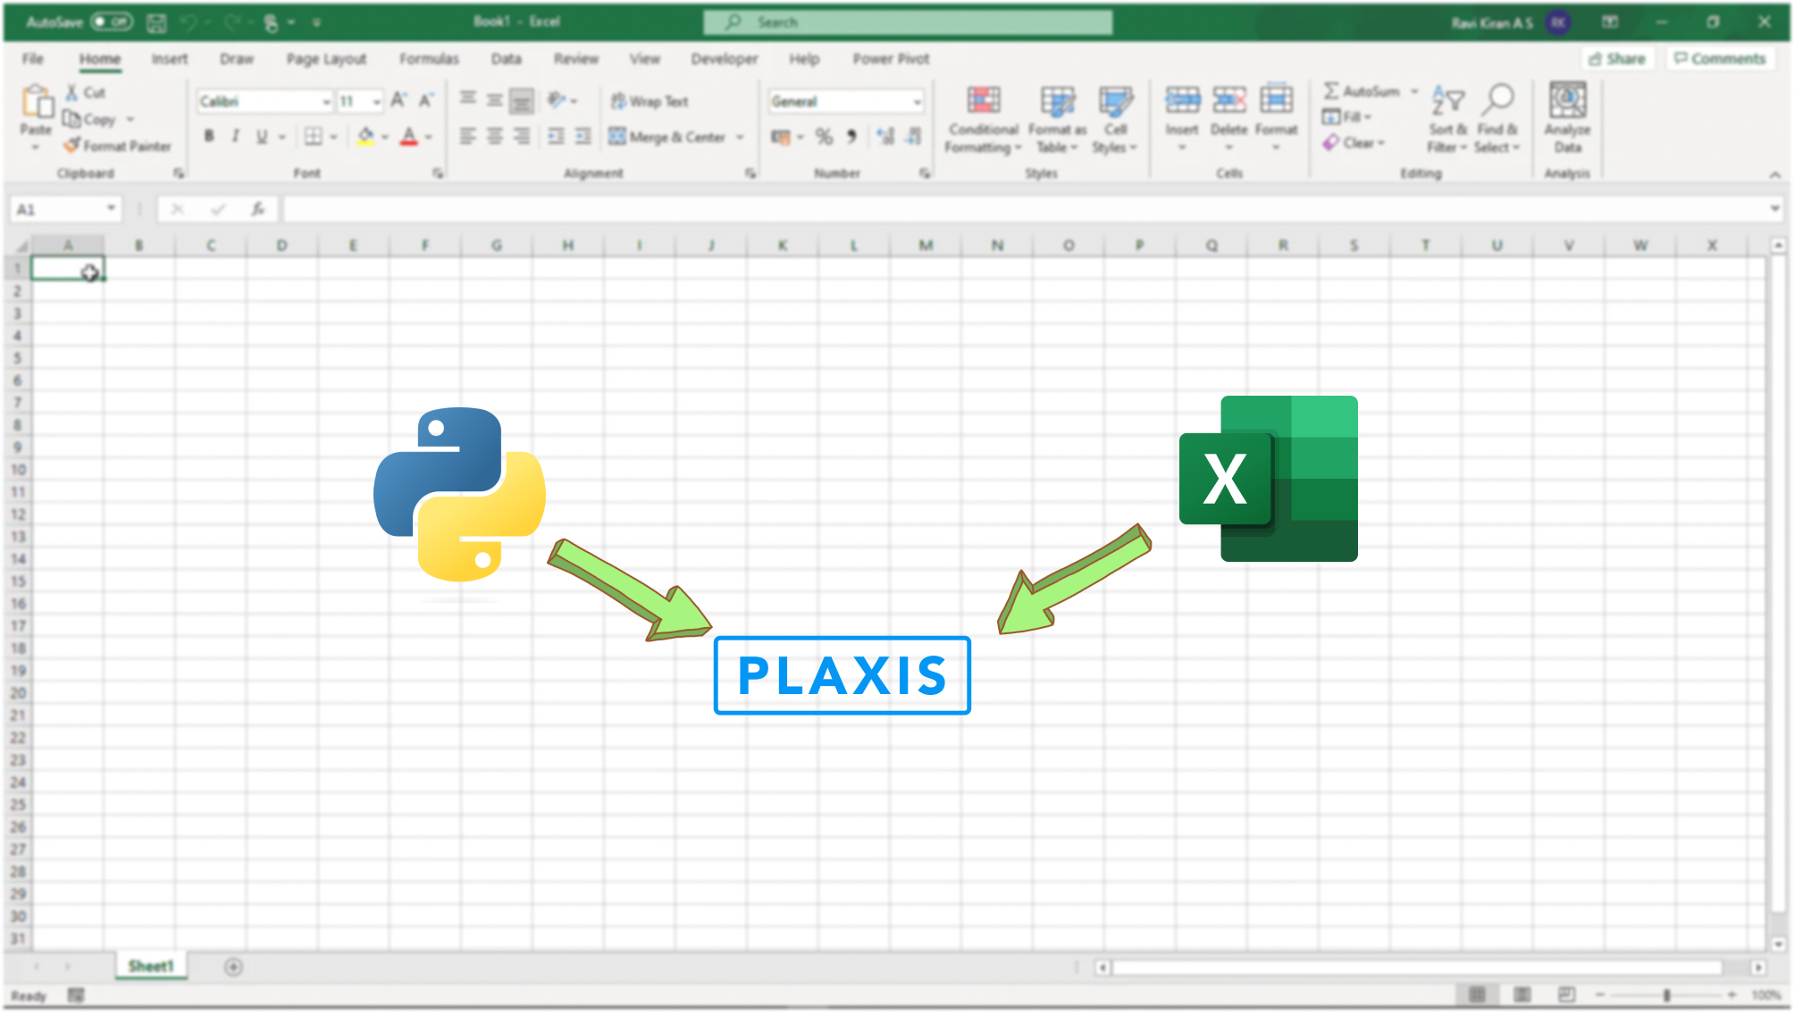Scroll down using vertical scrollbar
Image resolution: width=1794 pixels, height=1012 pixels.
pos(1783,938)
